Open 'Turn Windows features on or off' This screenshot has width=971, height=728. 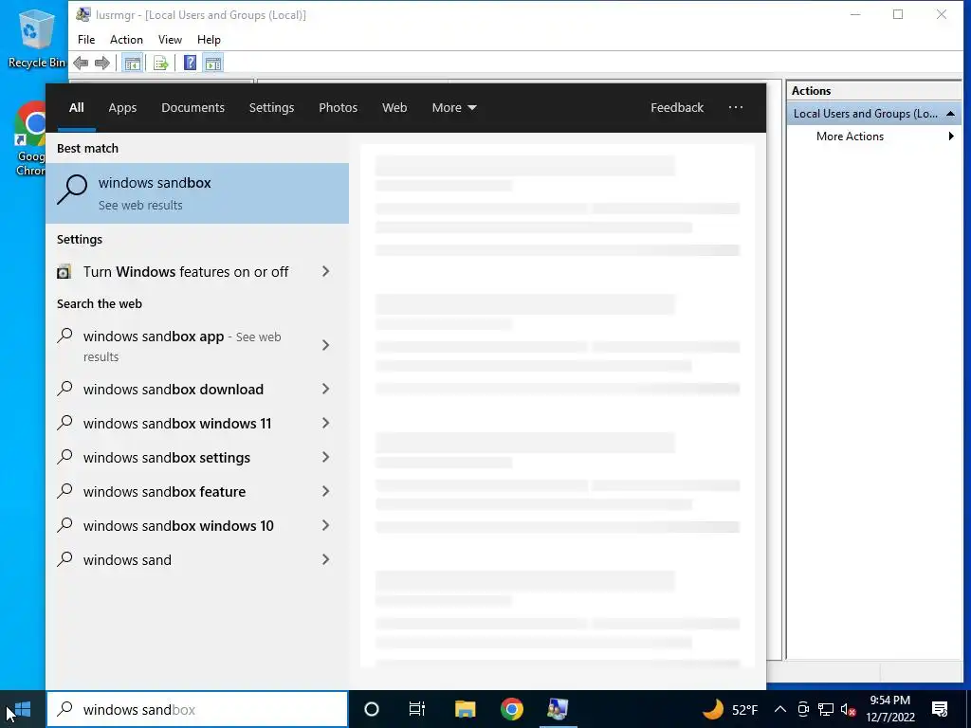pos(185,272)
